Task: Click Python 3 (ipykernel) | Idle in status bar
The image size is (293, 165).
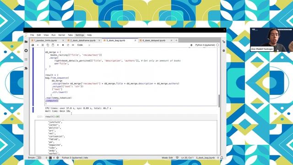Action: 75,158
